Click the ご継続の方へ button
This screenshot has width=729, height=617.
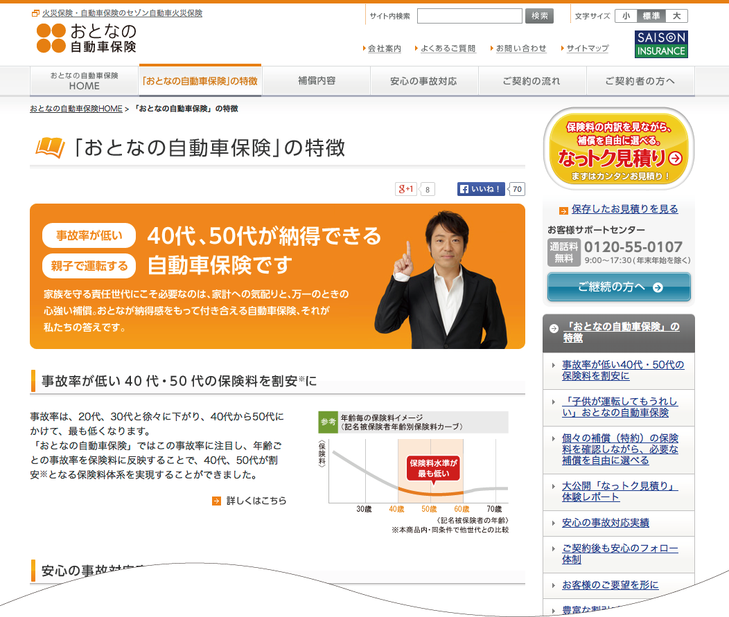(619, 287)
